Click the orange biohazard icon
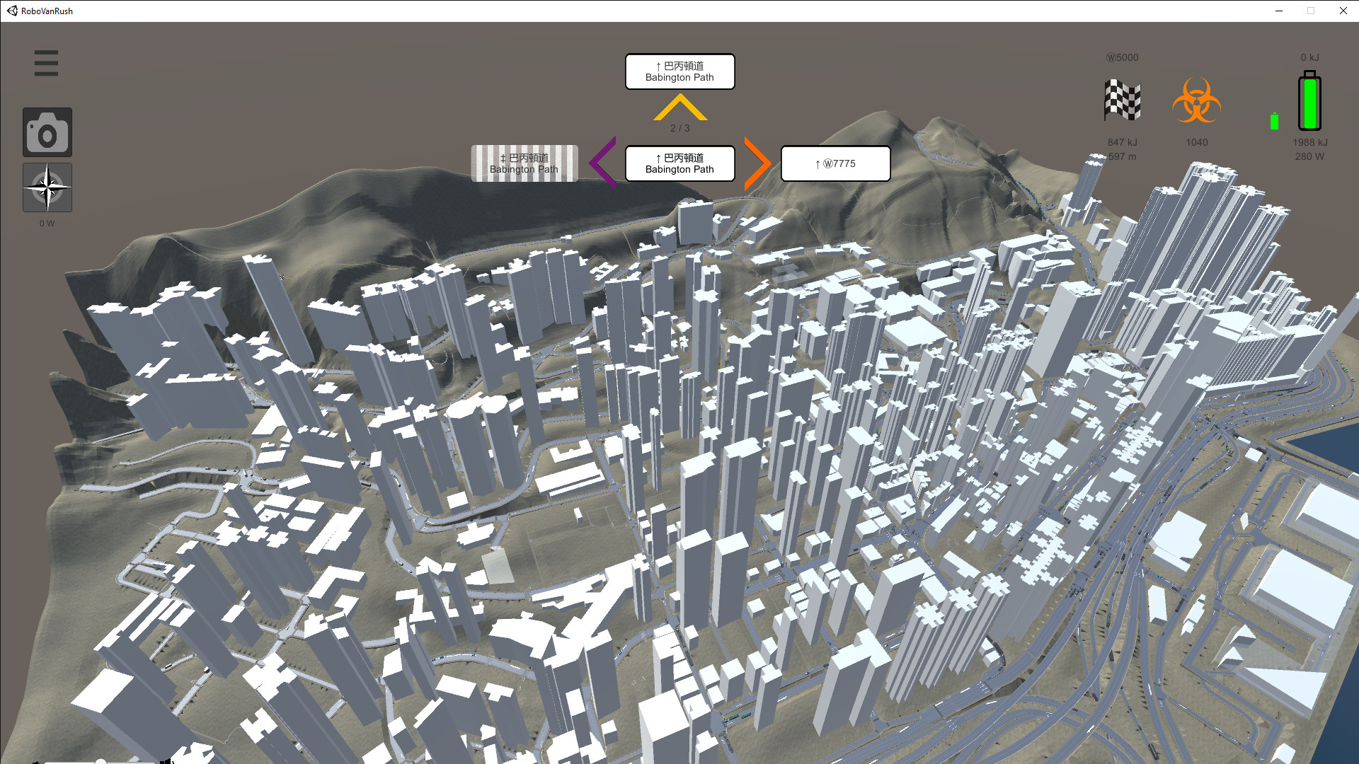 point(1196,101)
